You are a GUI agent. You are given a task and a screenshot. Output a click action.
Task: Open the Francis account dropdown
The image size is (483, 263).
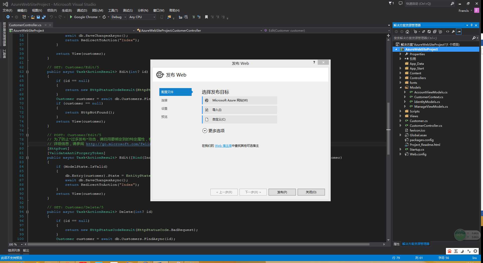pos(465,11)
